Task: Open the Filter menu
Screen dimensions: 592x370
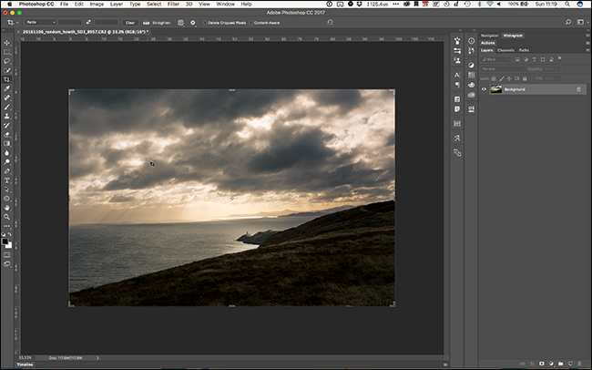Action: [x=173, y=5]
